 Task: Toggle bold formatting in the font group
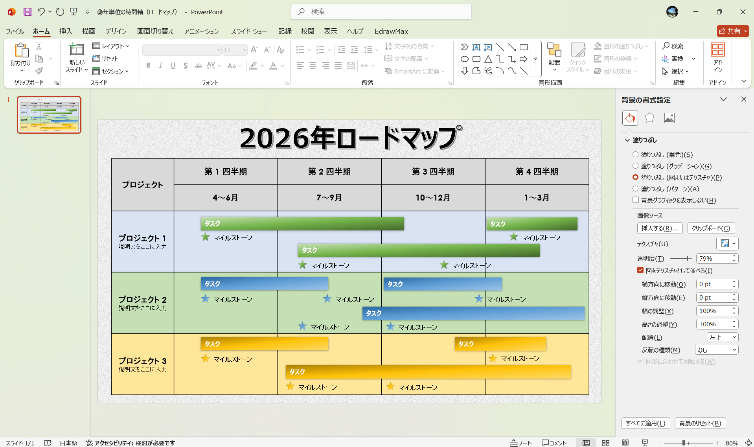click(148, 66)
